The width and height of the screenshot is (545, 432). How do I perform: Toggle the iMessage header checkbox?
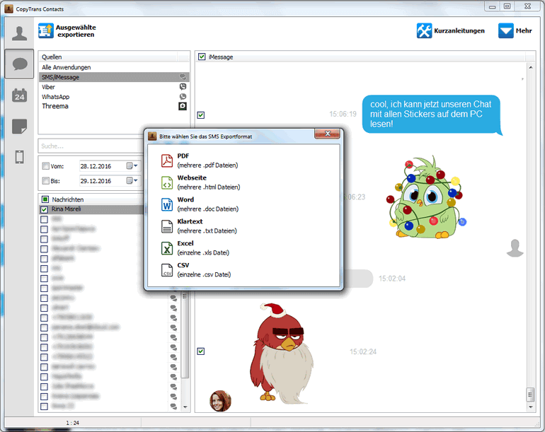pos(202,57)
